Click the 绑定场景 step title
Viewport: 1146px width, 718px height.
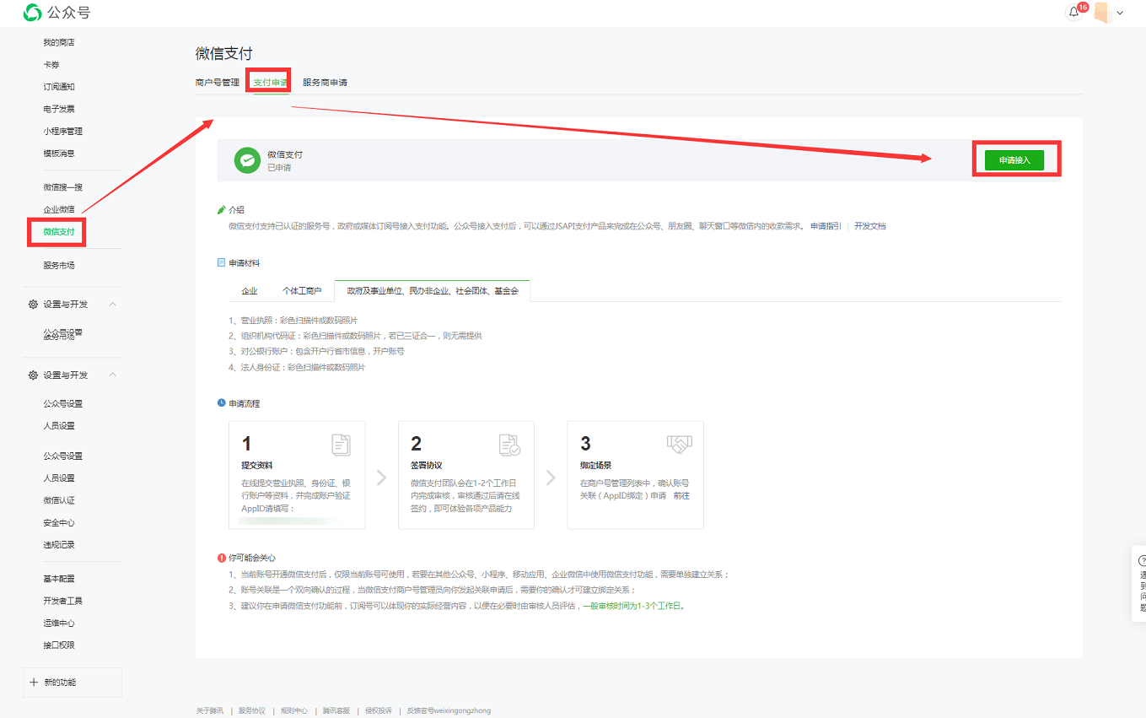coord(596,466)
